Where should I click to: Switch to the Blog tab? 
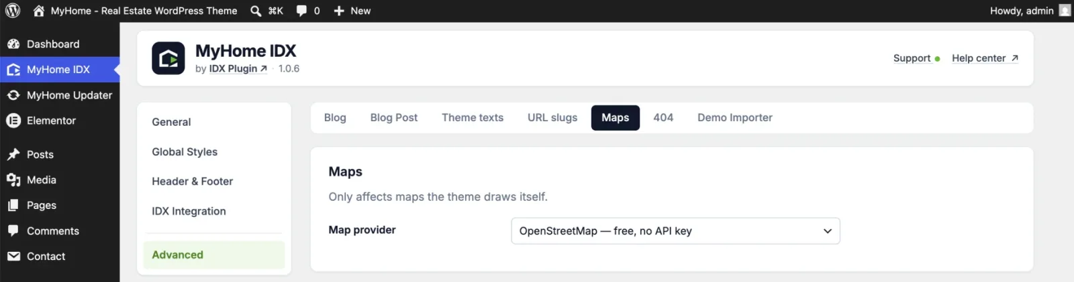(x=335, y=118)
